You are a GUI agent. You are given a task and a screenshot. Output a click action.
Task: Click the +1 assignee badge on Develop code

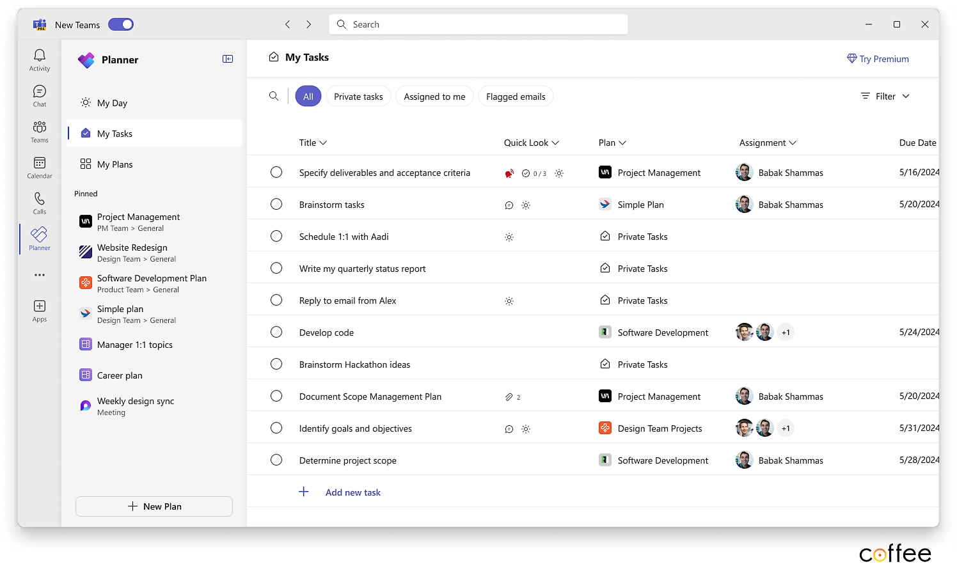786,332
